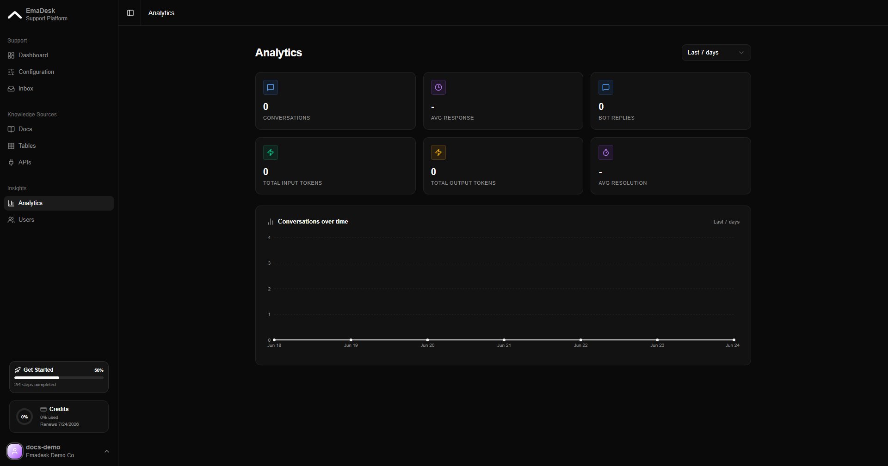Click the Jun 24 data point on chart
888x466 pixels.
pyautogui.click(x=734, y=340)
